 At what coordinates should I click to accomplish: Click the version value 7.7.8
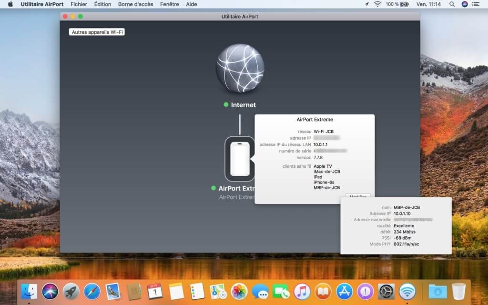pyautogui.click(x=318, y=157)
